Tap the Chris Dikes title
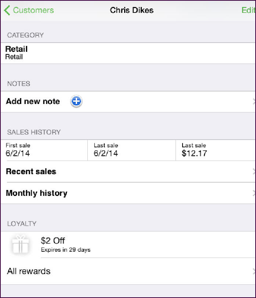The width and height of the screenshot is (256, 298). click(132, 10)
